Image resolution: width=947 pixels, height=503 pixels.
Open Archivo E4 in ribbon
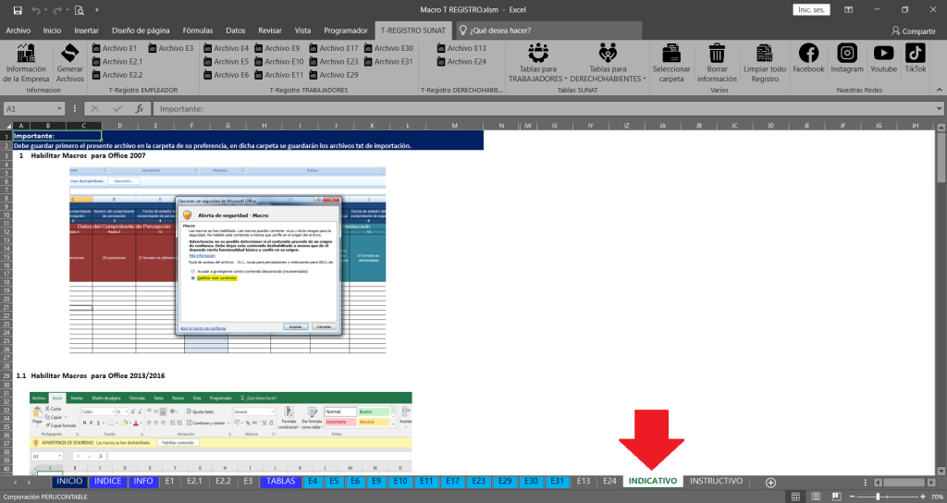pyautogui.click(x=227, y=48)
